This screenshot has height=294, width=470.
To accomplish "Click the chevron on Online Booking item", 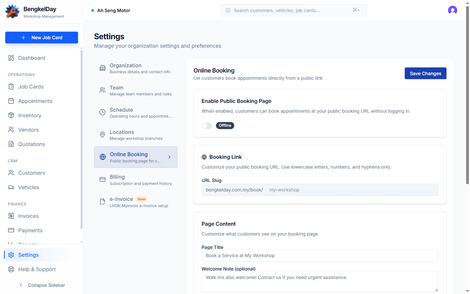I will click(169, 157).
